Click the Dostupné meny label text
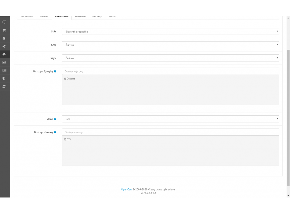This screenshot has height=214, width=290. pyautogui.click(x=43, y=132)
